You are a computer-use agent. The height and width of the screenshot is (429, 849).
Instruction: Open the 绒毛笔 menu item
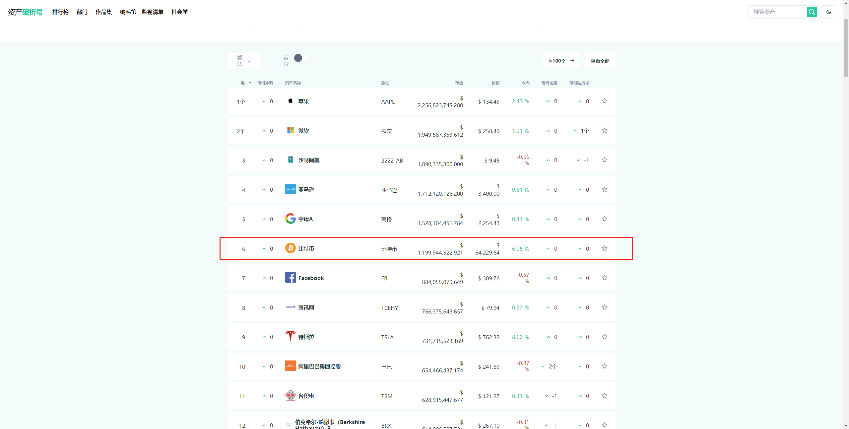click(128, 12)
